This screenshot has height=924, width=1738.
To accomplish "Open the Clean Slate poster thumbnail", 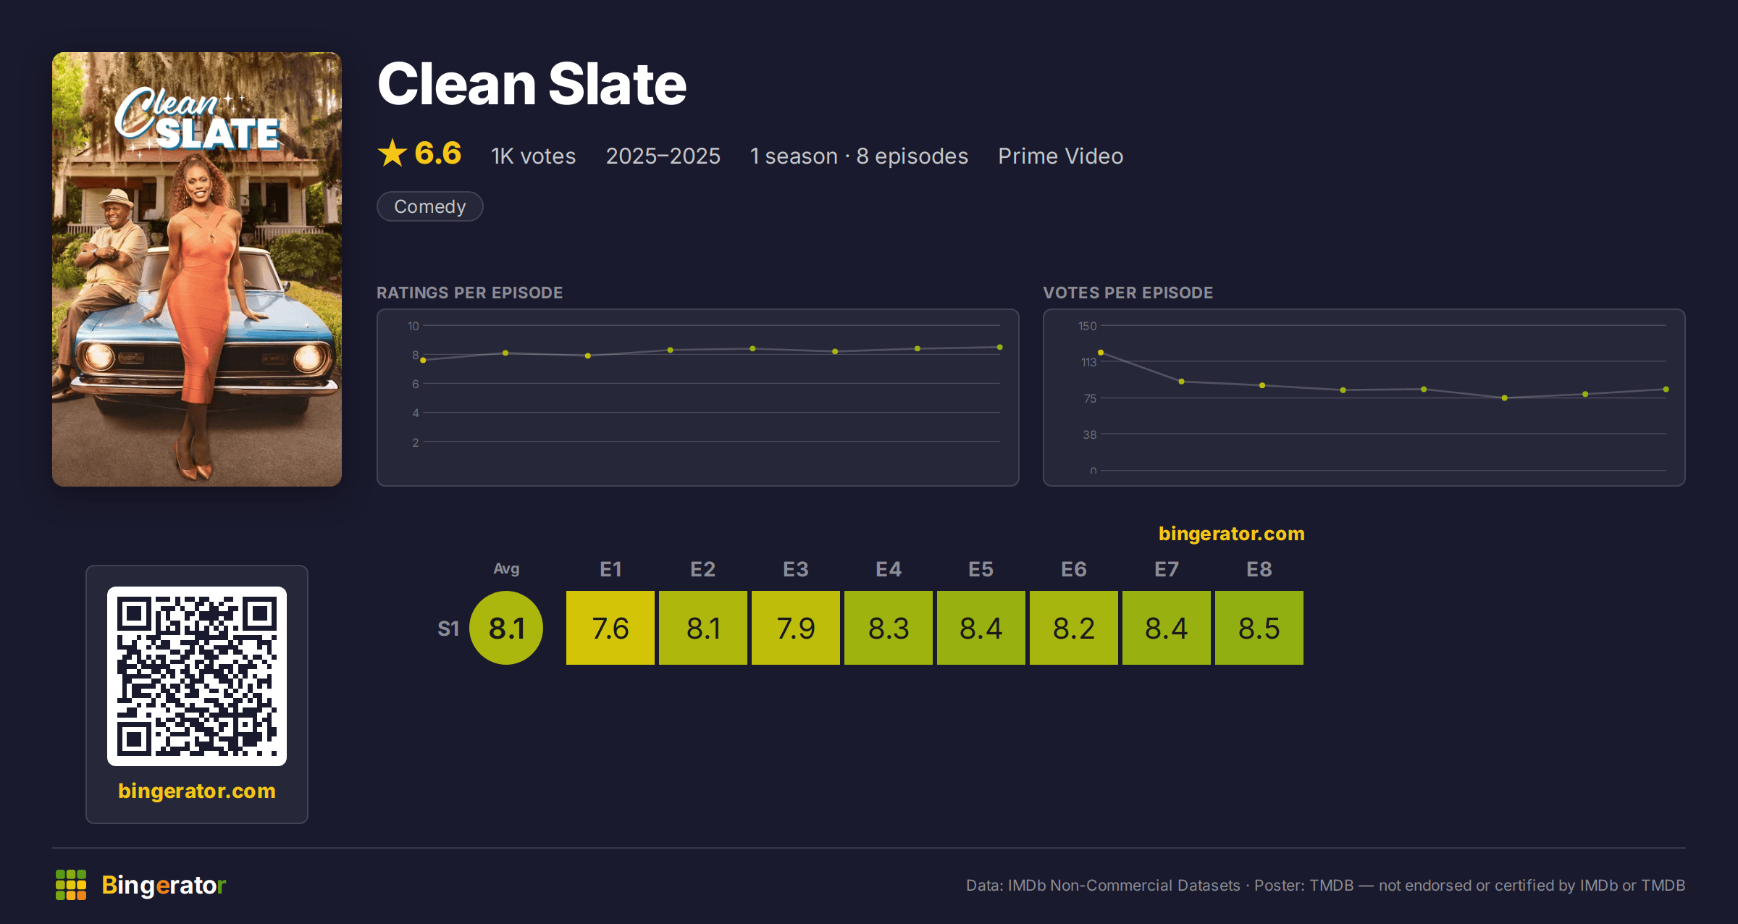I will pyautogui.click(x=197, y=269).
